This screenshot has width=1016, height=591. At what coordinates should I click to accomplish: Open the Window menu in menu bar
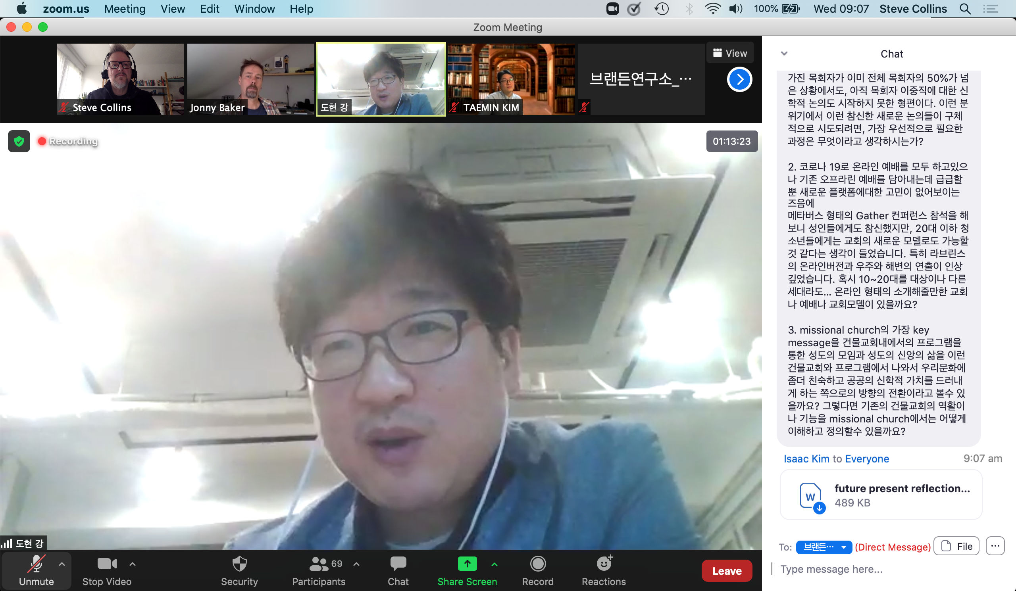tap(254, 9)
